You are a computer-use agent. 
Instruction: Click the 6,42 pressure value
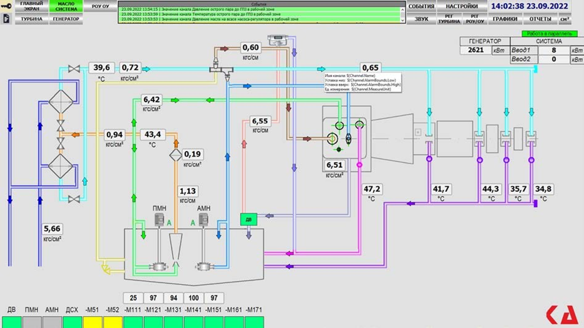tap(151, 100)
